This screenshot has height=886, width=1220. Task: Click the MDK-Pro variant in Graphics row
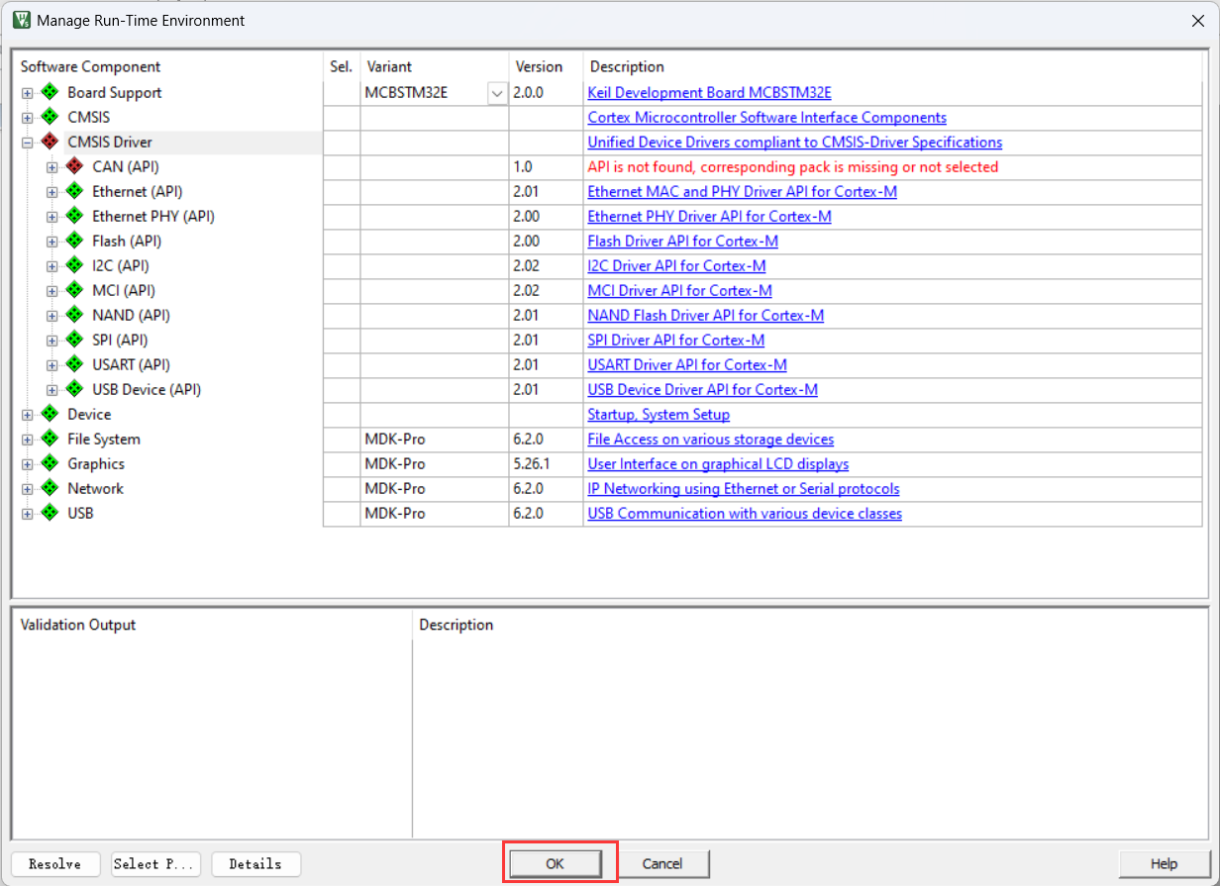pyautogui.click(x=394, y=464)
